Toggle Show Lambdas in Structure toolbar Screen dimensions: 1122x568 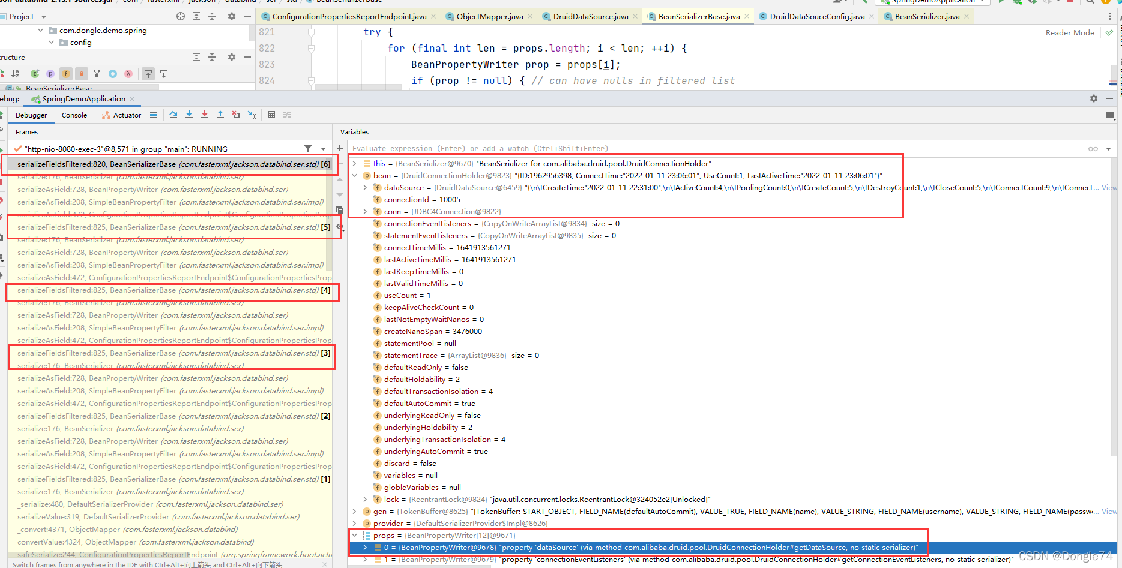[x=128, y=74]
